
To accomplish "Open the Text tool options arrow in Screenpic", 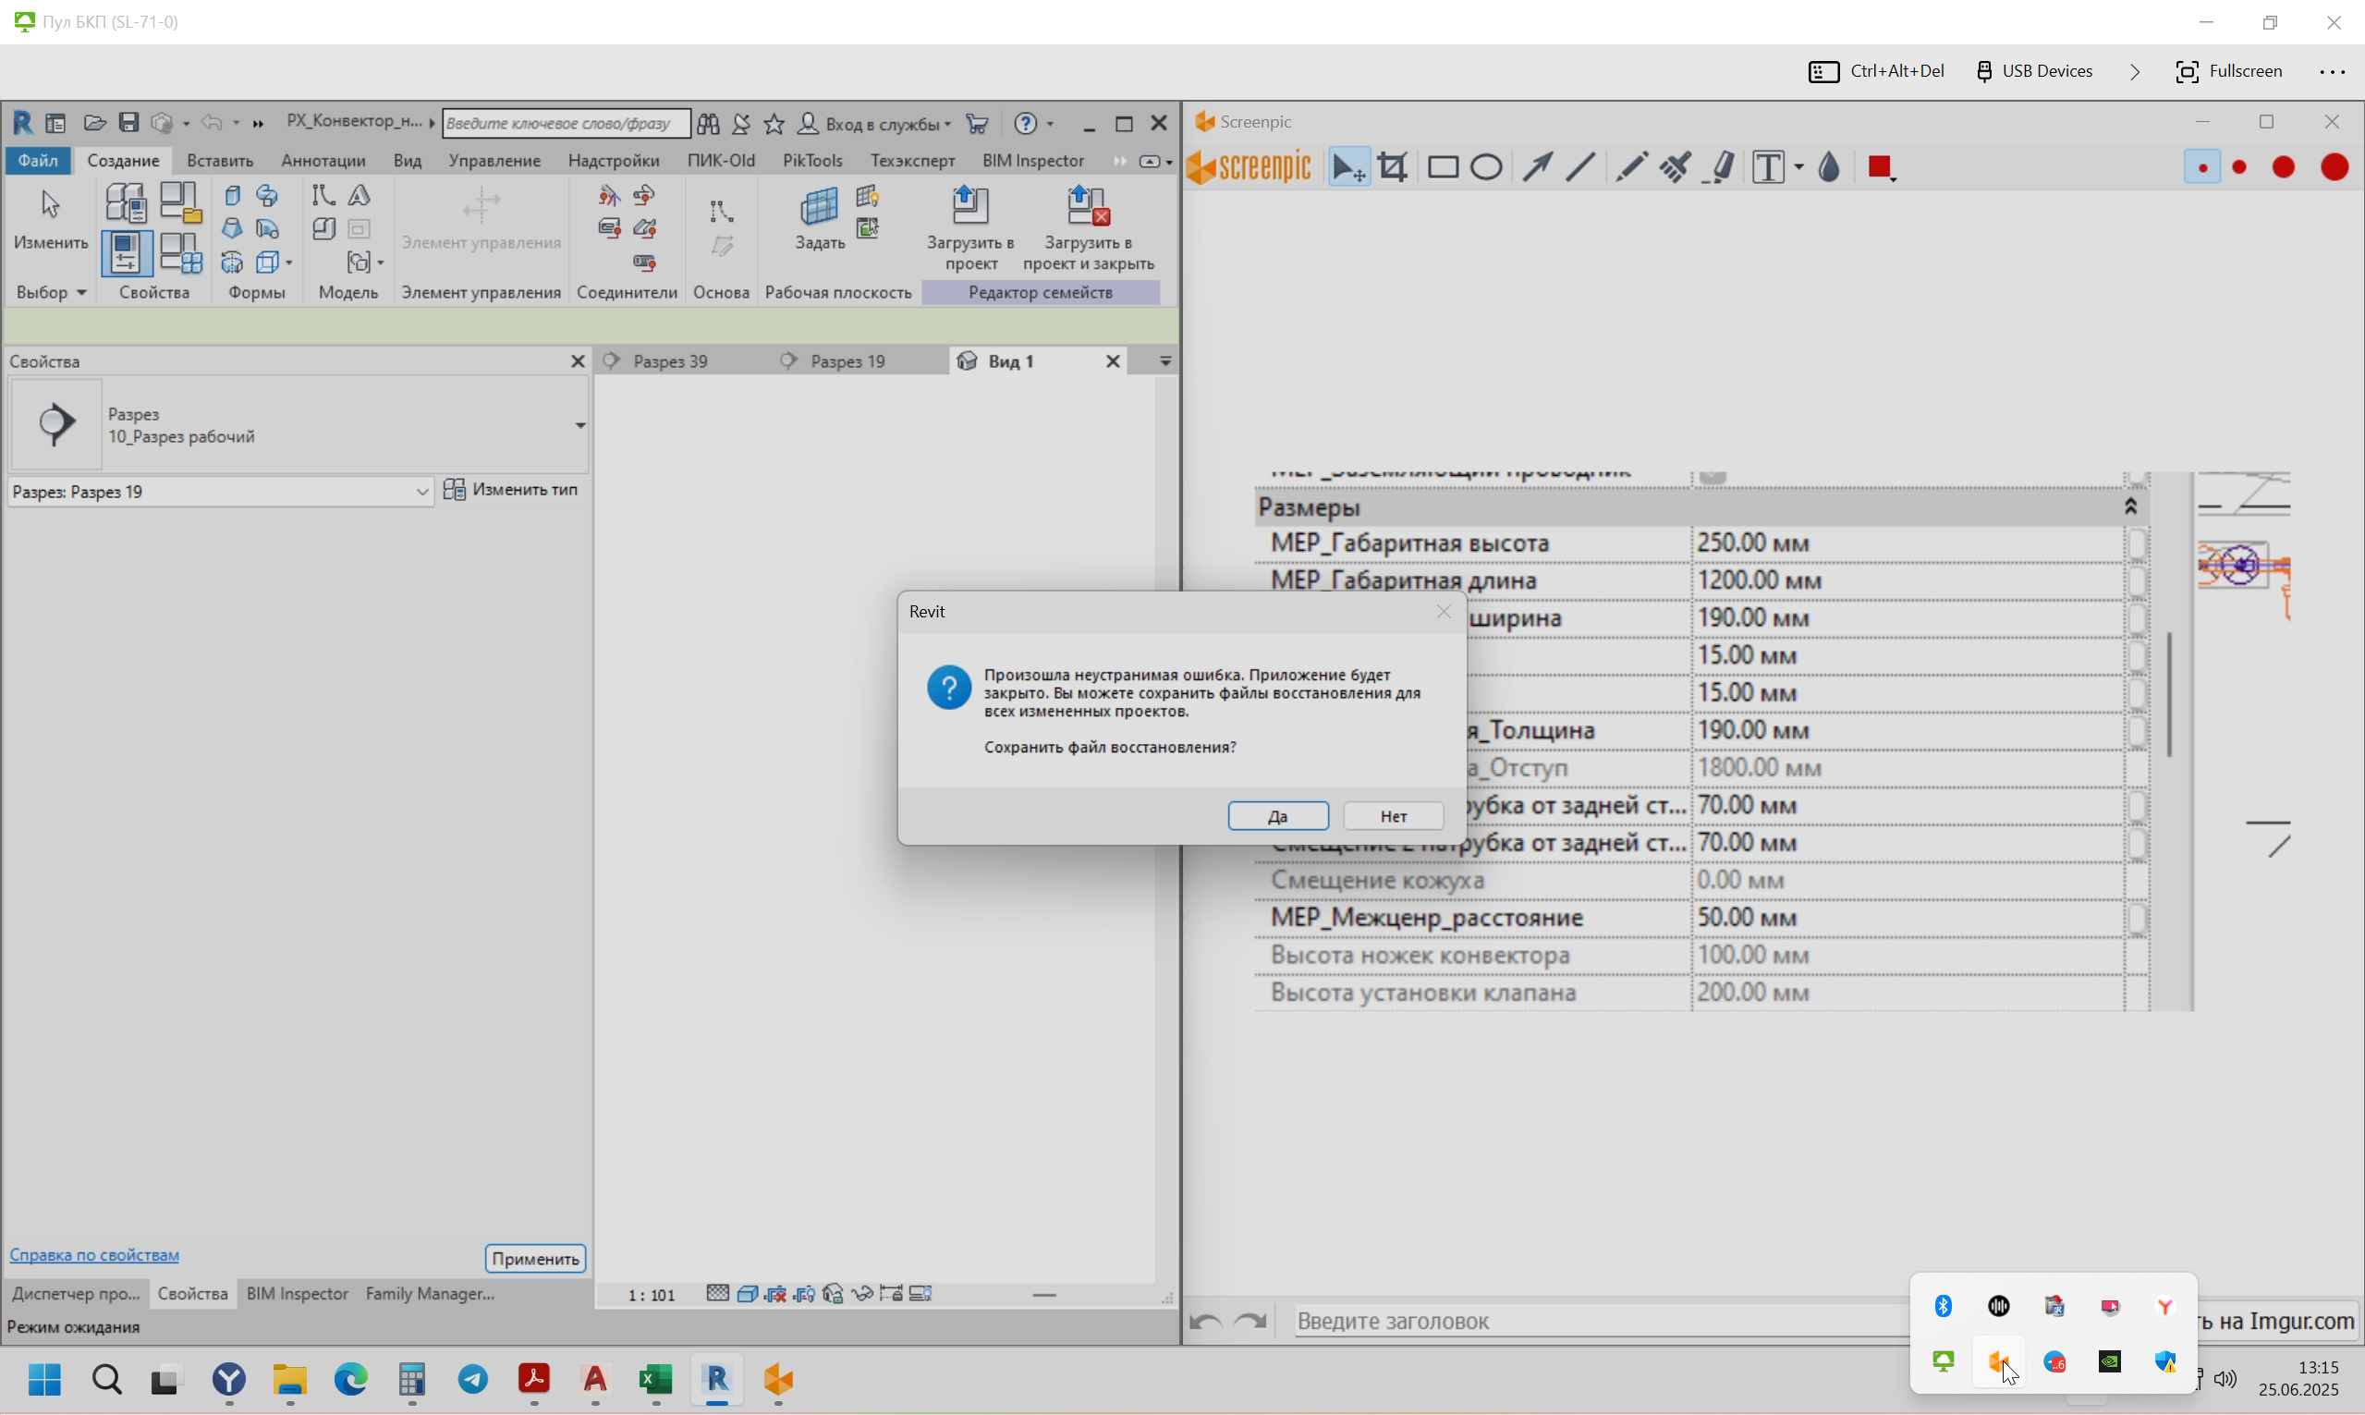I will click(1798, 168).
